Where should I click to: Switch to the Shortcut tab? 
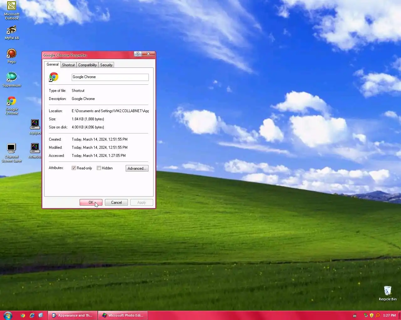tap(68, 65)
